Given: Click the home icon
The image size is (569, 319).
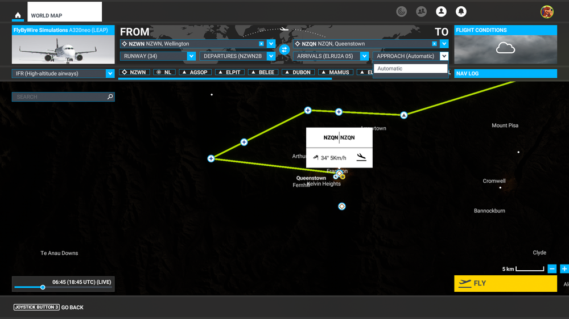Looking at the screenshot, I should 18,15.
